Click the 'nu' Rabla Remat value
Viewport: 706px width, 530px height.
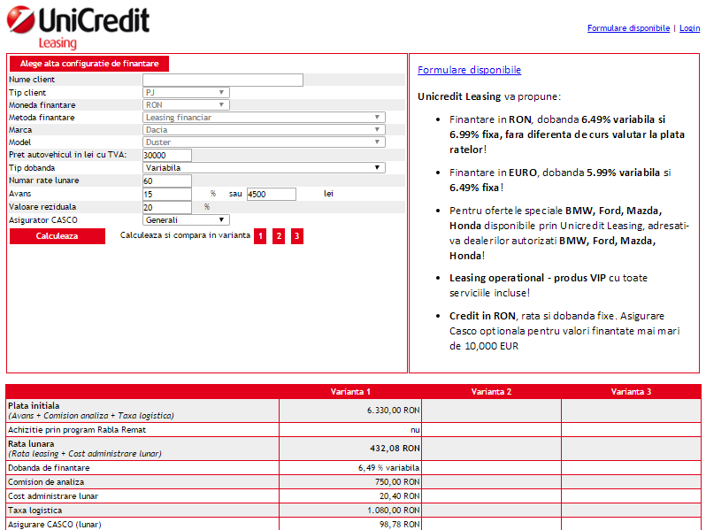tap(415, 430)
